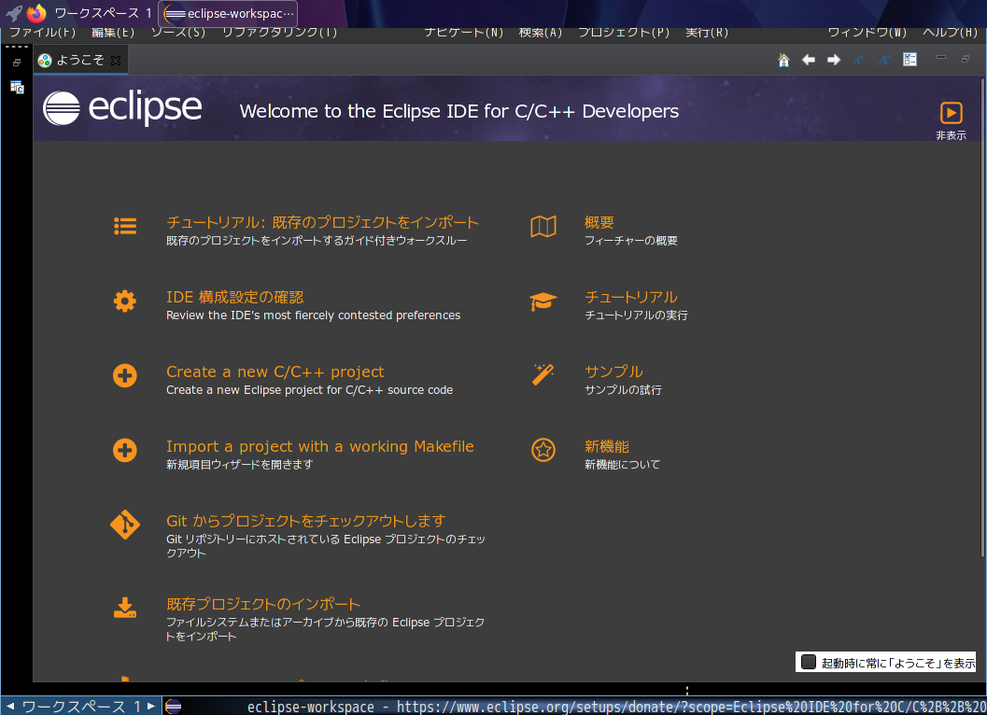The image size is (987, 715).
Task: Go forward with the right arrow icon
Action: [834, 60]
